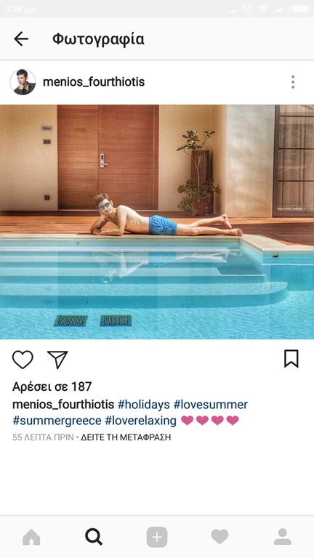Screen dimensions: 314x558
Task: Open the #summergreece hashtag
Action: click(x=57, y=421)
